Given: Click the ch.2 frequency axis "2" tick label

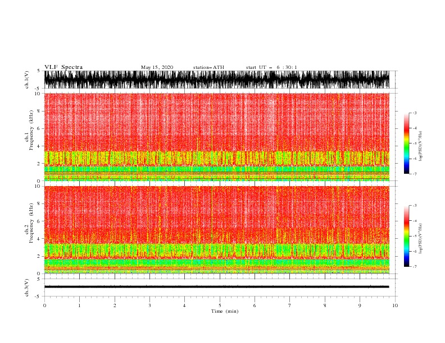Looking at the screenshot, I should coord(39,256).
